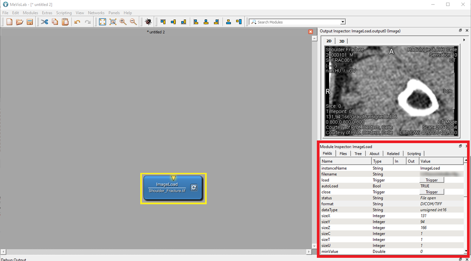Click the Undo arrow in toolbar

coord(77,22)
